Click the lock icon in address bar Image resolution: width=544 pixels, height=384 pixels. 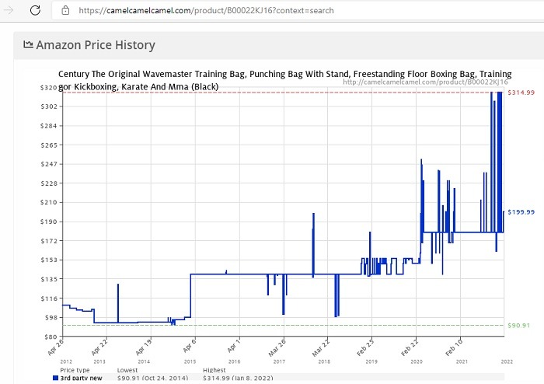[x=65, y=10]
